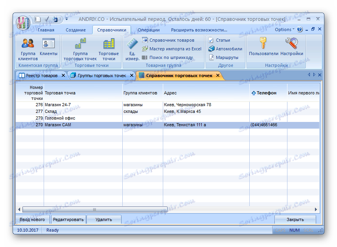Select row Магазин 24-7
337x247 pixels.
[x=168, y=105]
